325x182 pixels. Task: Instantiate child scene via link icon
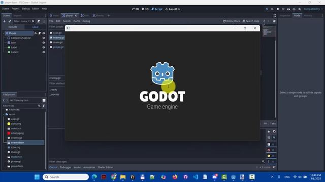[x=10, y=21]
